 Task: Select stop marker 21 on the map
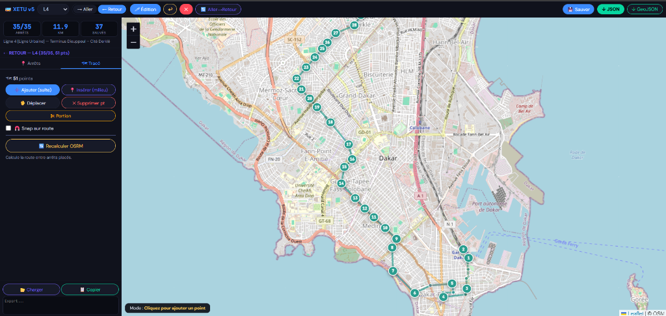pos(301,89)
